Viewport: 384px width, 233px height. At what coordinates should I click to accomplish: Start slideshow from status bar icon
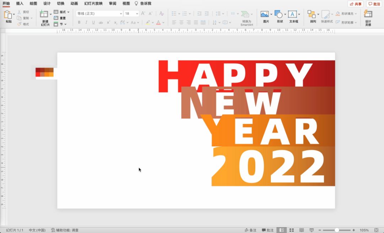point(312,230)
